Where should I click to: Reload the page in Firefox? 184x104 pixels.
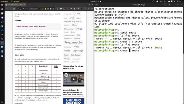tap(14, 9)
